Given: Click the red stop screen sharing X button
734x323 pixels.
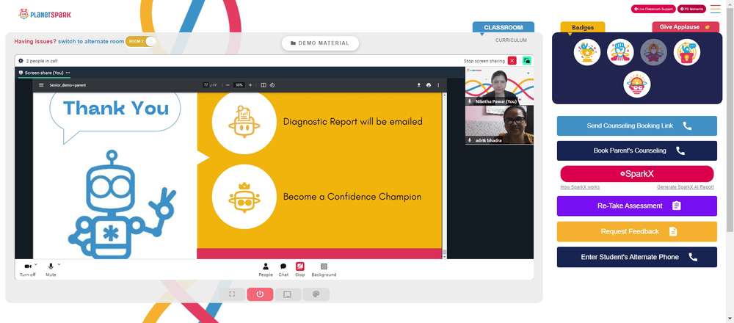Looking at the screenshot, I should (x=512, y=61).
